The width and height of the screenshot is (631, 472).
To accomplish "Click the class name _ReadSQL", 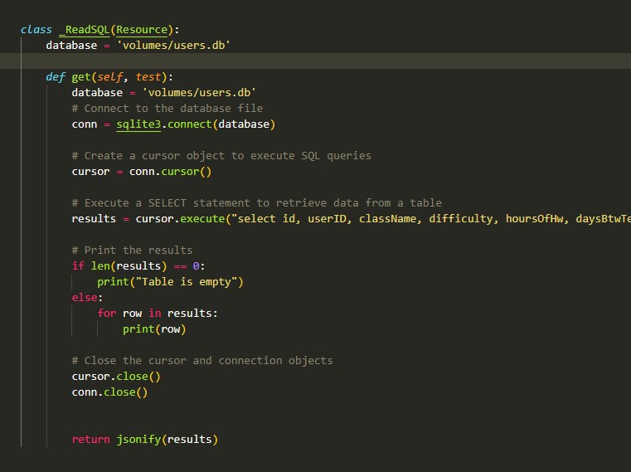I will click(x=84, y=30).
